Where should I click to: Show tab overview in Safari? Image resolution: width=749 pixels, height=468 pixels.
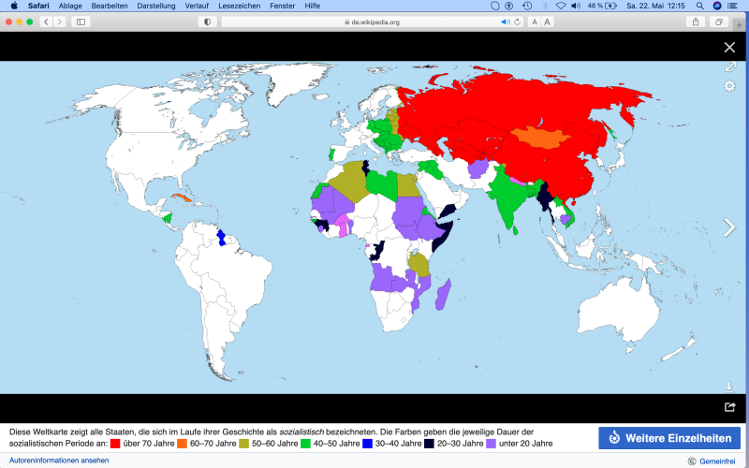pos(719,22)
